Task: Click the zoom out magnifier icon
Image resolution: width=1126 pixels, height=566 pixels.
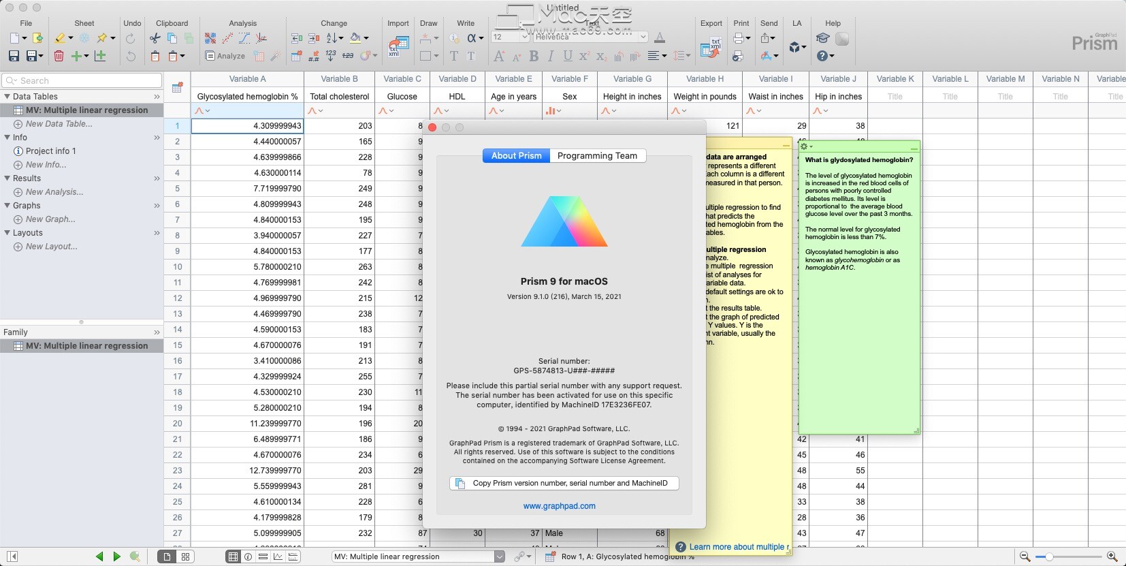Action: coord(1025,556)
